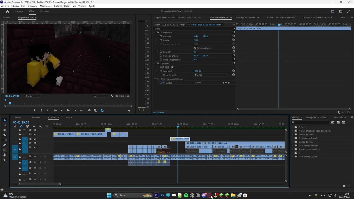Image resolution: width=354 pixels, height=199 pixels.
Task: Hide track V5 with its eye icon
Action: (x=35, y=130)
